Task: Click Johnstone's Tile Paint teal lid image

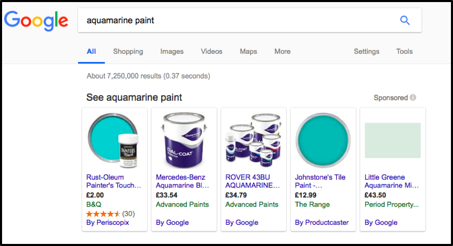Action: [323, 140]
